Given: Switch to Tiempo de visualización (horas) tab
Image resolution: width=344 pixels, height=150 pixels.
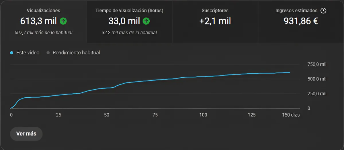Looking at the screenshot, I should point(129,22).
